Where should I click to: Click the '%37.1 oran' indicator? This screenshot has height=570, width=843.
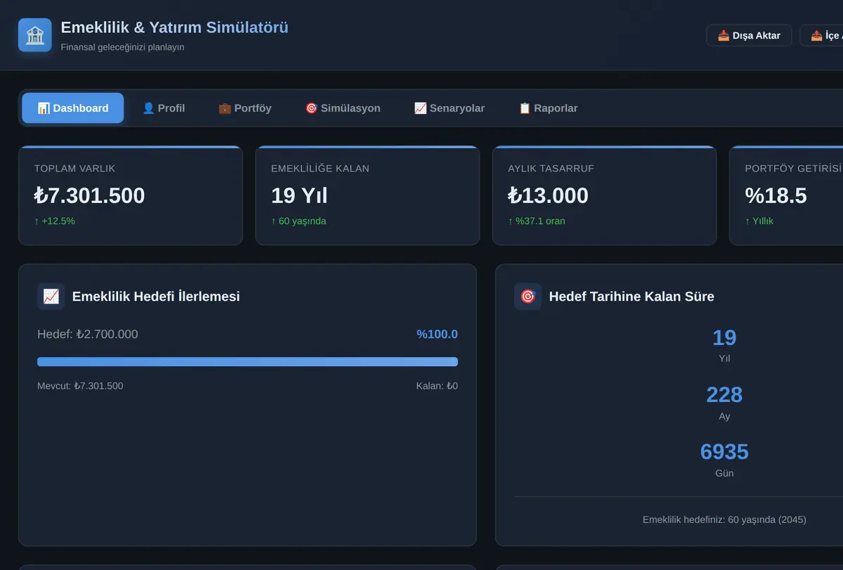(537, 221)
